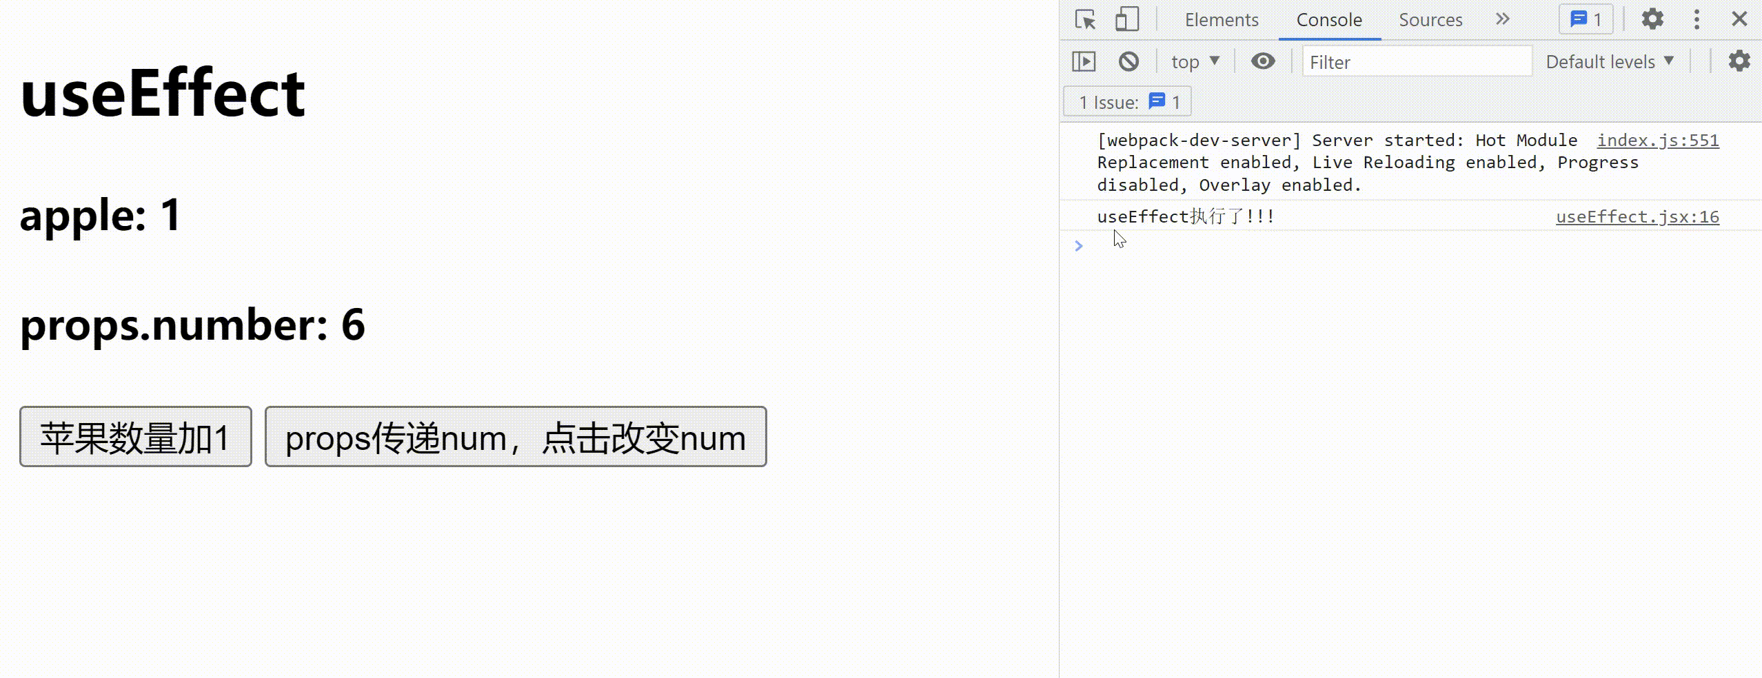Viewport: 1762px width, 678px height.
Task: Show the console sidebar icon
Action: click(x=1084, y=61)
